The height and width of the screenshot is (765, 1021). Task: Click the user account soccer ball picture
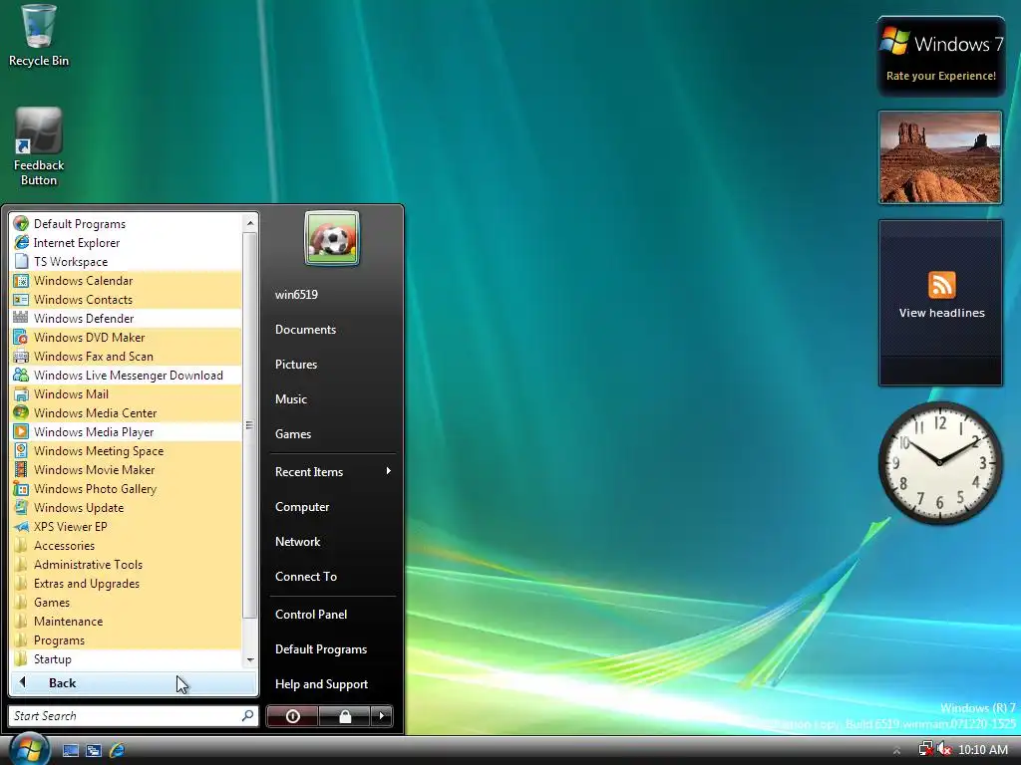coord(331,238)
